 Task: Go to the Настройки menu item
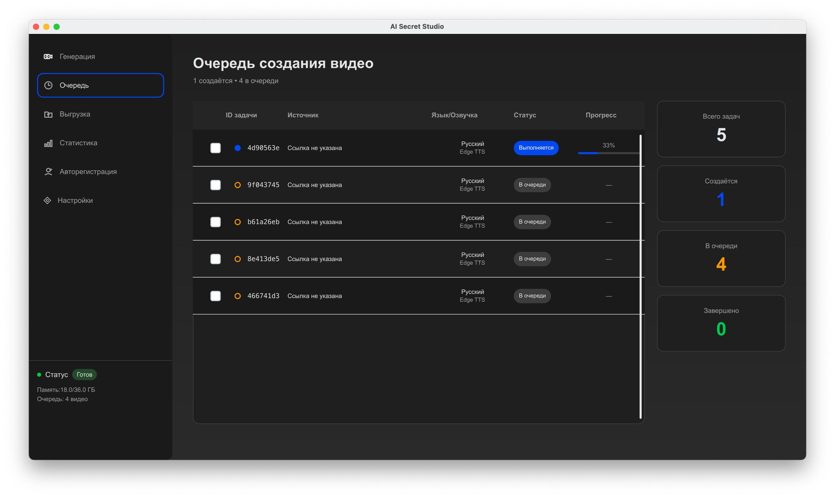[x=75, y=200]
